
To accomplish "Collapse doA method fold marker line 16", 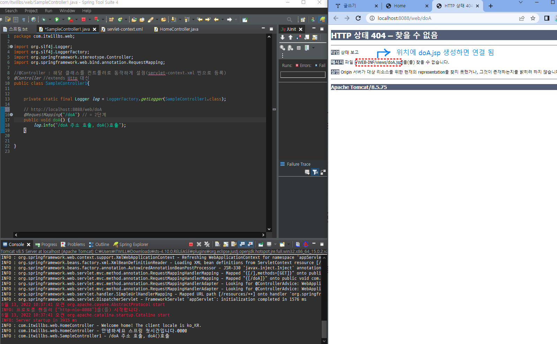I will coord(12,114).
